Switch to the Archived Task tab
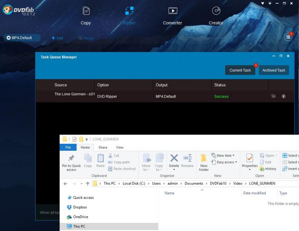This screenshot has width=299, height=231. point(274,70)
